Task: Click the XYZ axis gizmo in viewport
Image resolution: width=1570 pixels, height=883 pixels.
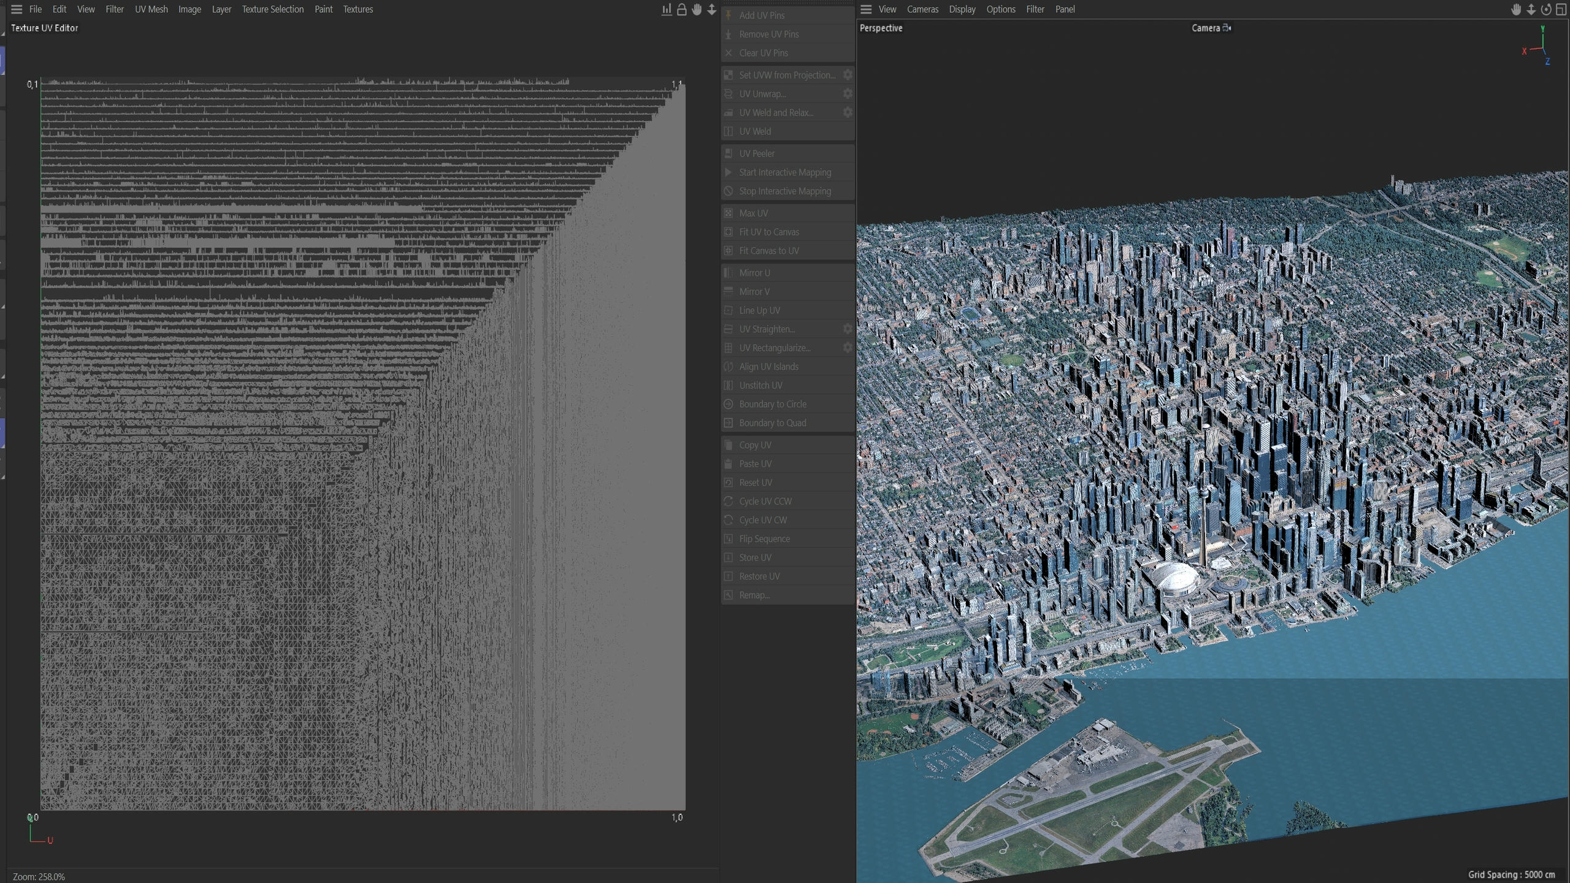Action: tap(1537, 45)
